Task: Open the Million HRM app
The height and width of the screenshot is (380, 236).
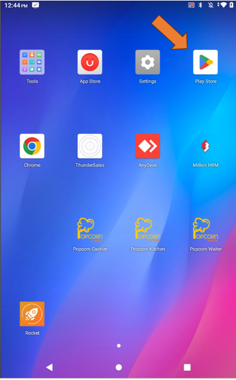Action: (x=205, y=146)
